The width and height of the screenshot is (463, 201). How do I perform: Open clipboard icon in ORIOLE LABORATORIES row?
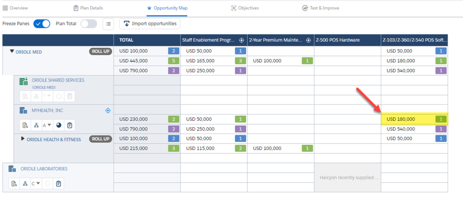[58, 184]
